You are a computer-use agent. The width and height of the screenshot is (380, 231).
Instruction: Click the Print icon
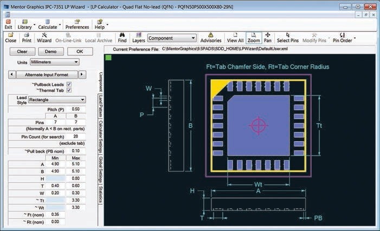27,38
